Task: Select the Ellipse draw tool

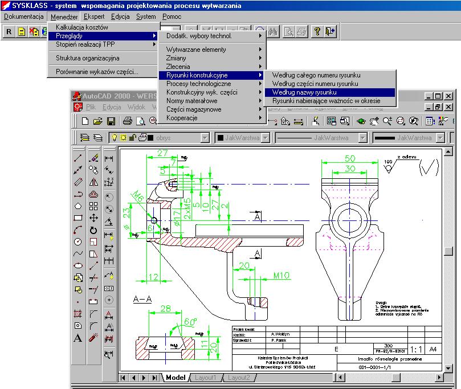Action: 78,265
